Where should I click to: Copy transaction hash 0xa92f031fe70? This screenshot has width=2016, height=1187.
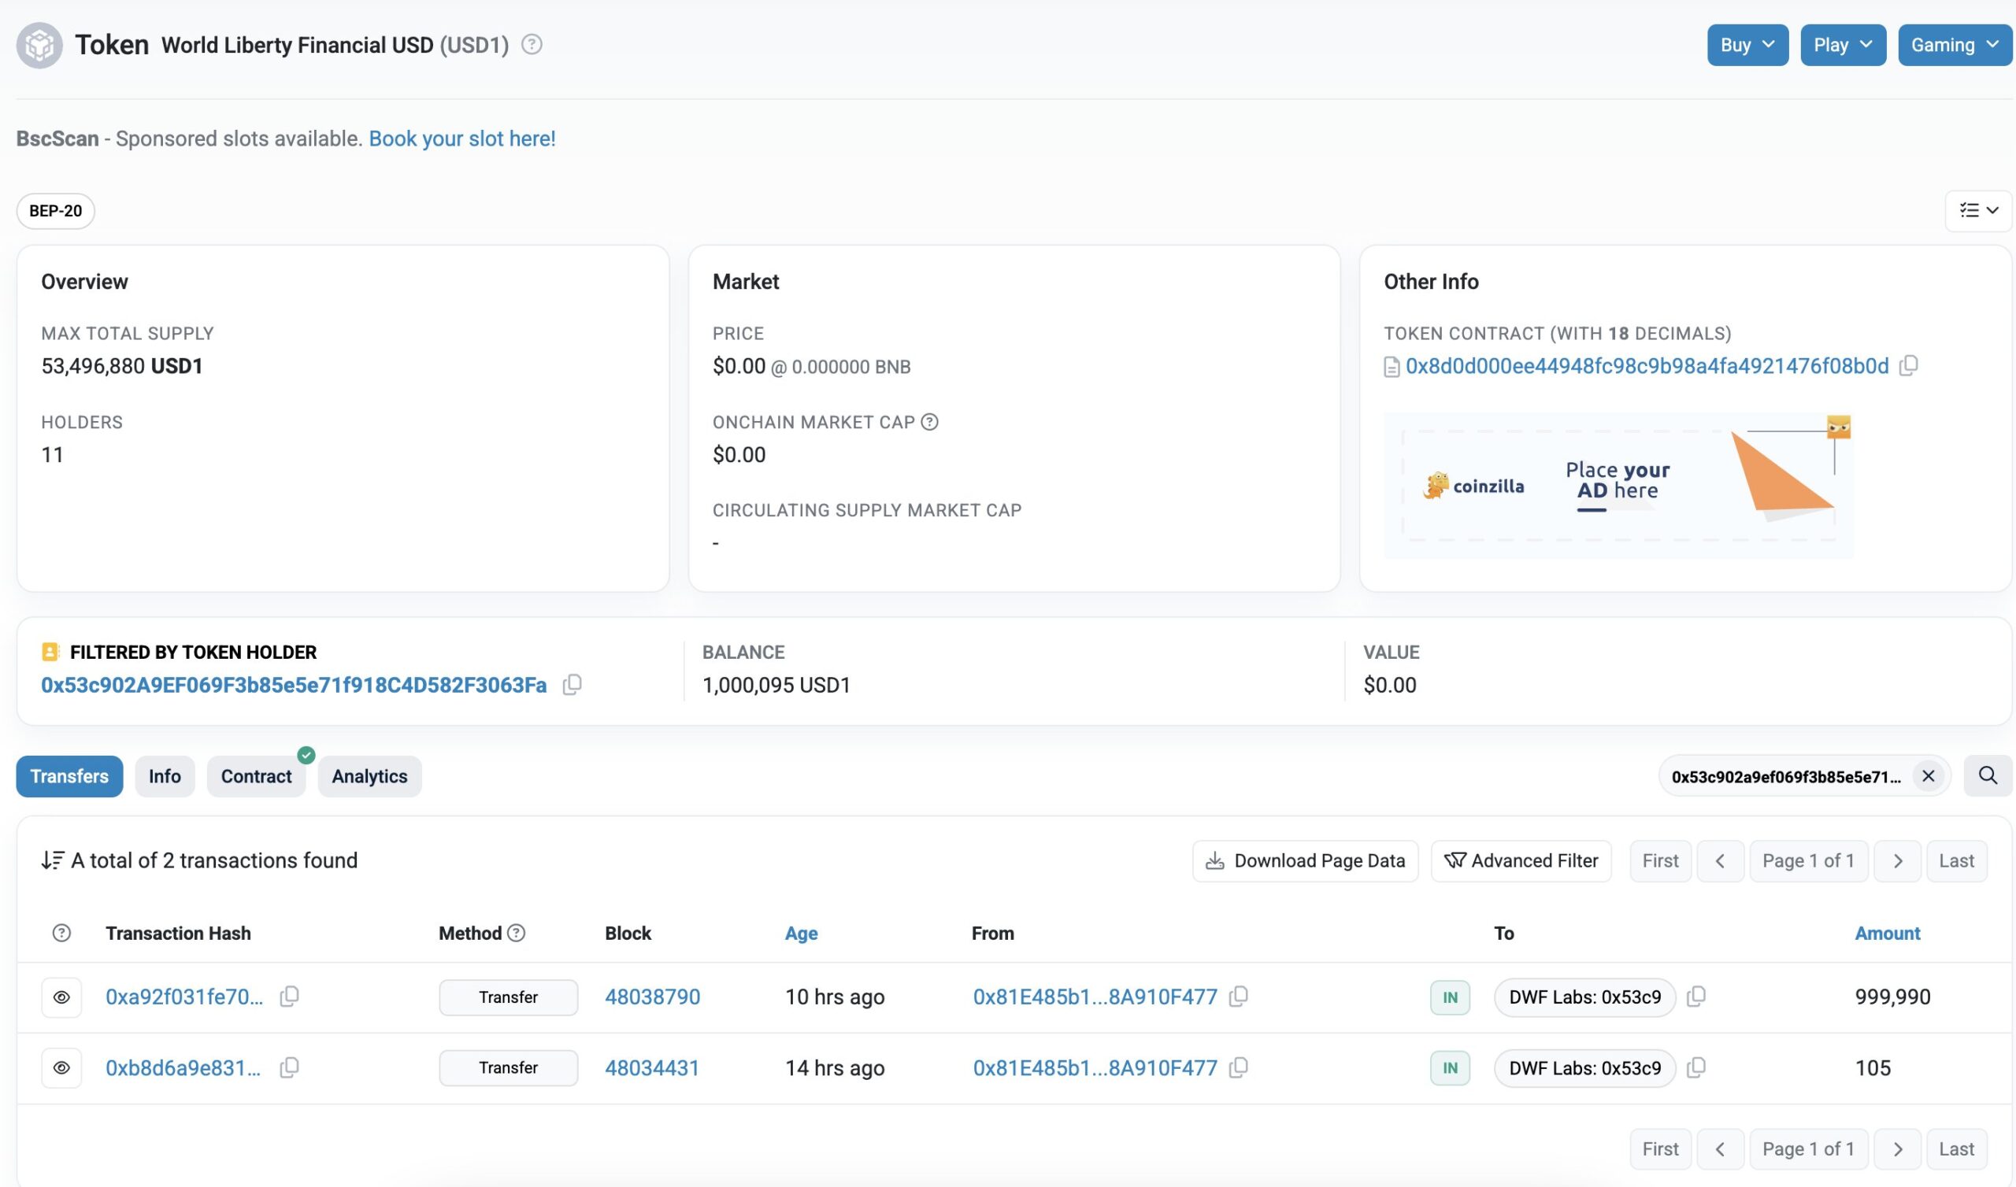pos(289,996)
